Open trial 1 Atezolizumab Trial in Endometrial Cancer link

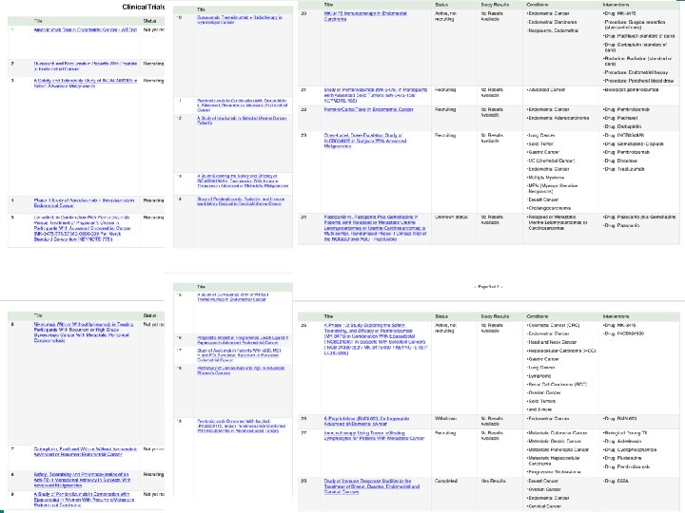[x=86, y=29]
